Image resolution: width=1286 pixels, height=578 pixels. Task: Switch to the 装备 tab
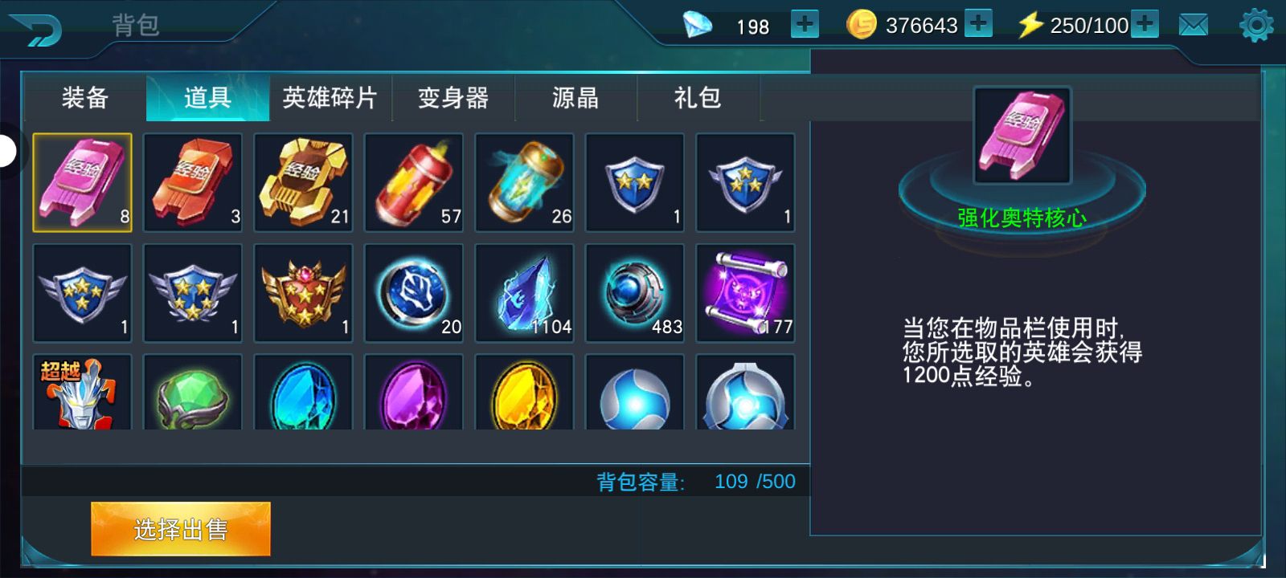[x=85, y=98]
